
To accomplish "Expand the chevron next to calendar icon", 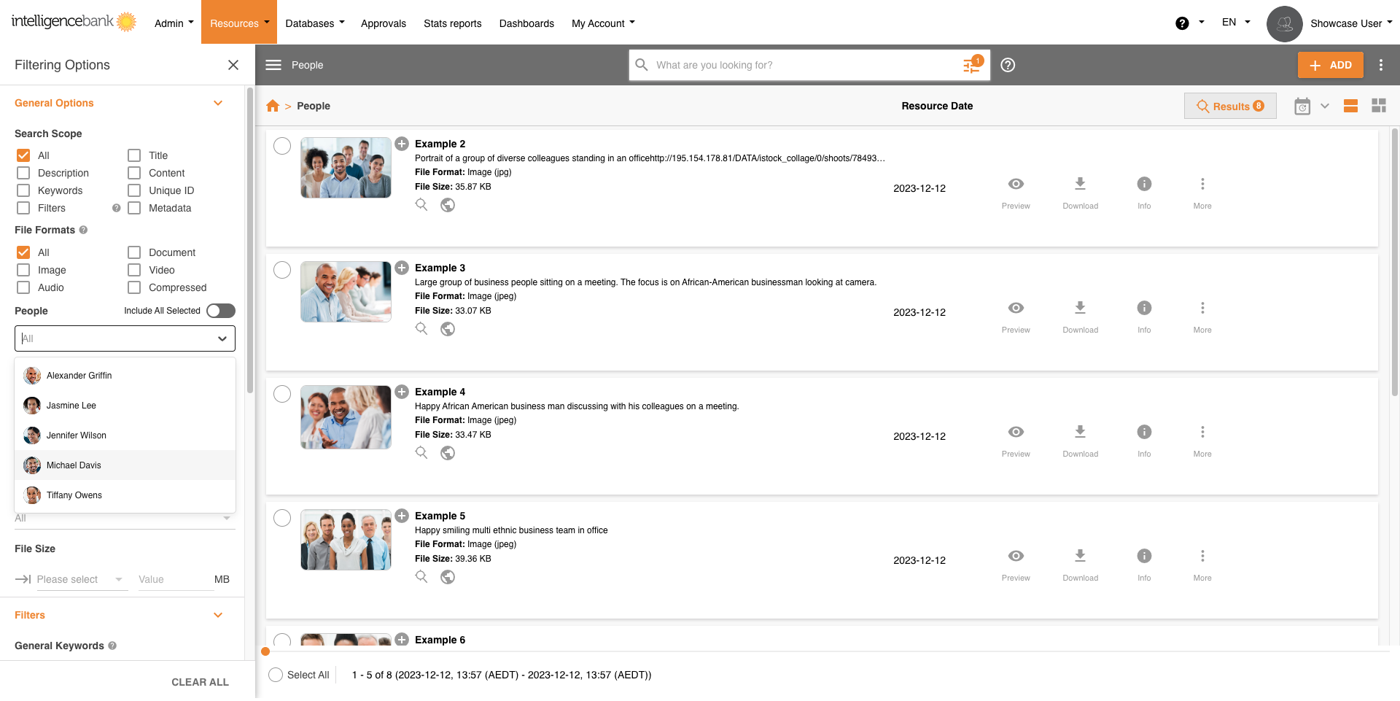I will [1325, 106].
